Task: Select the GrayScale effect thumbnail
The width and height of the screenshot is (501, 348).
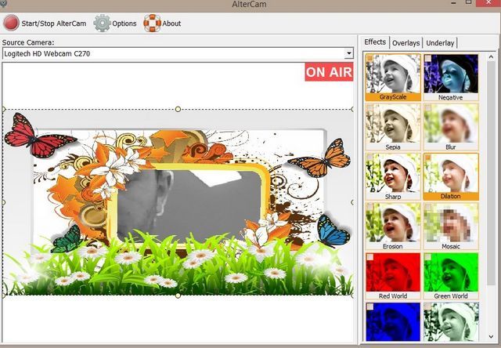Action: (x=393, y=77)
